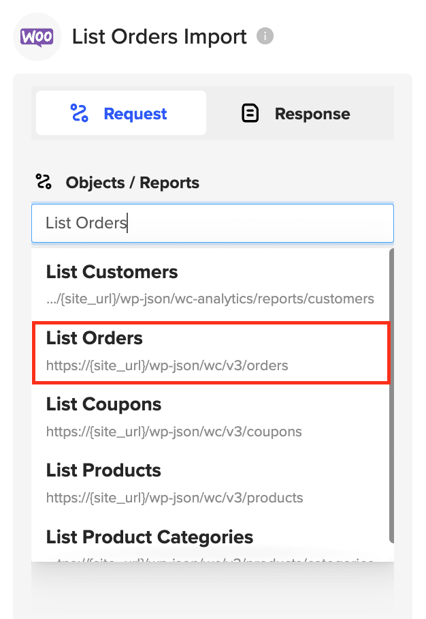Switch to the Request tab
Screen dimensions: 426x619
click(x=121, y=113)
